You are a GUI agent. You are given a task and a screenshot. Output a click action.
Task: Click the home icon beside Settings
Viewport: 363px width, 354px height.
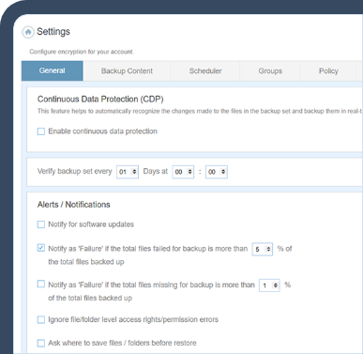(x=28, y=32)
